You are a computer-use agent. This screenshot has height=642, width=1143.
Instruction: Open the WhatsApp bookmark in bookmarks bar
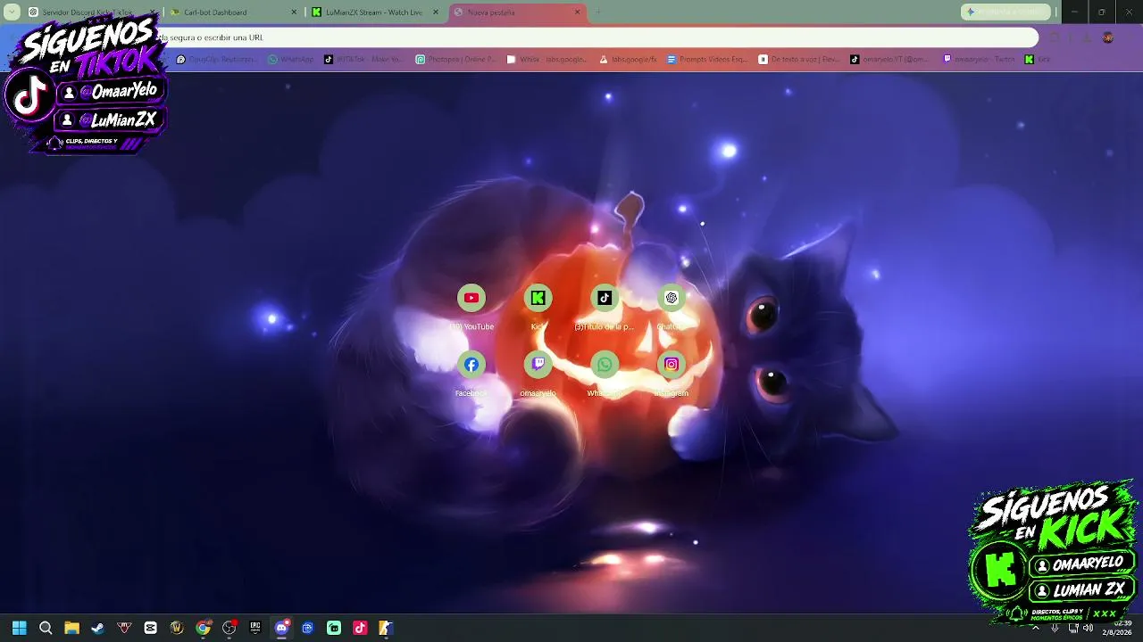[291, 60]
